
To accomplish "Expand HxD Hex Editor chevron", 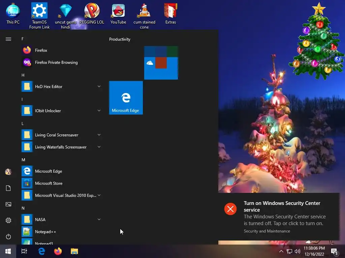I will tap(99, 86).
